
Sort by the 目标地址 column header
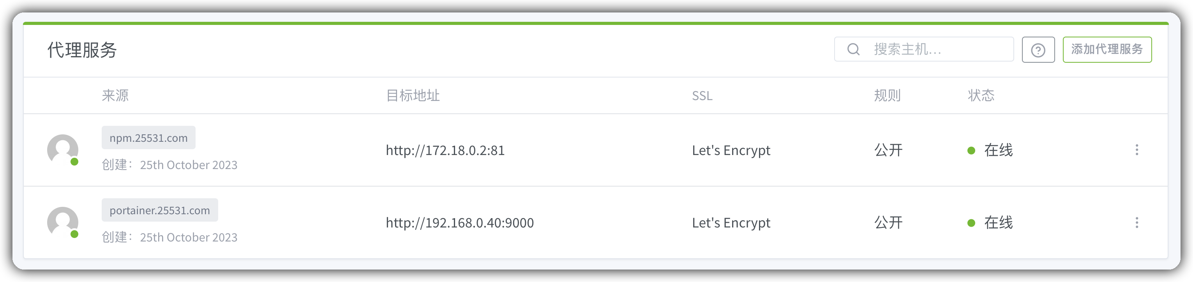(413, 95)
